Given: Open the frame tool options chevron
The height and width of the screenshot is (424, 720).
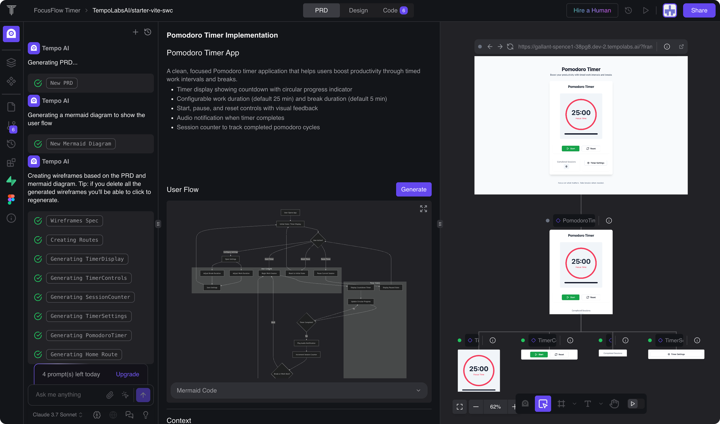Looking at the screenshot, I should [574, 404].
